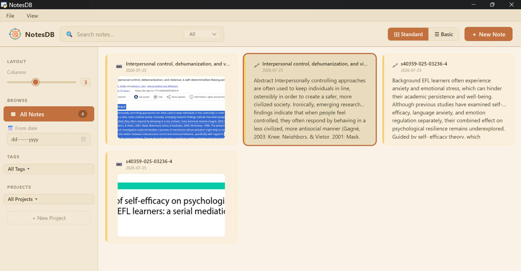Open self-efficacy EFL learners screenshot thumbnail
The height and width of the screenshot is (271, 521).
point(171,205)
